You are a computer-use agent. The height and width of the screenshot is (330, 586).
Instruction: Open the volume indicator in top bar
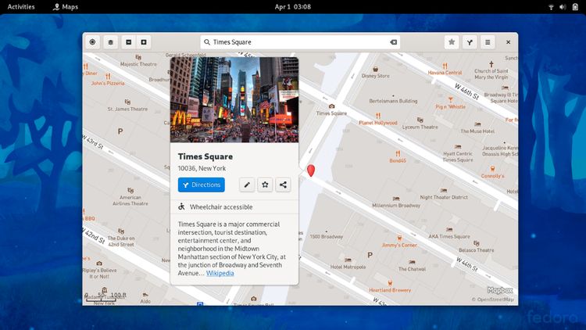[x=563, y=7]
